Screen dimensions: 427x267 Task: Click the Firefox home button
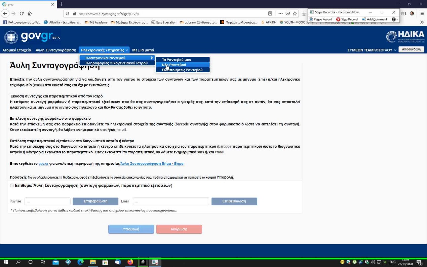[30, 13]
